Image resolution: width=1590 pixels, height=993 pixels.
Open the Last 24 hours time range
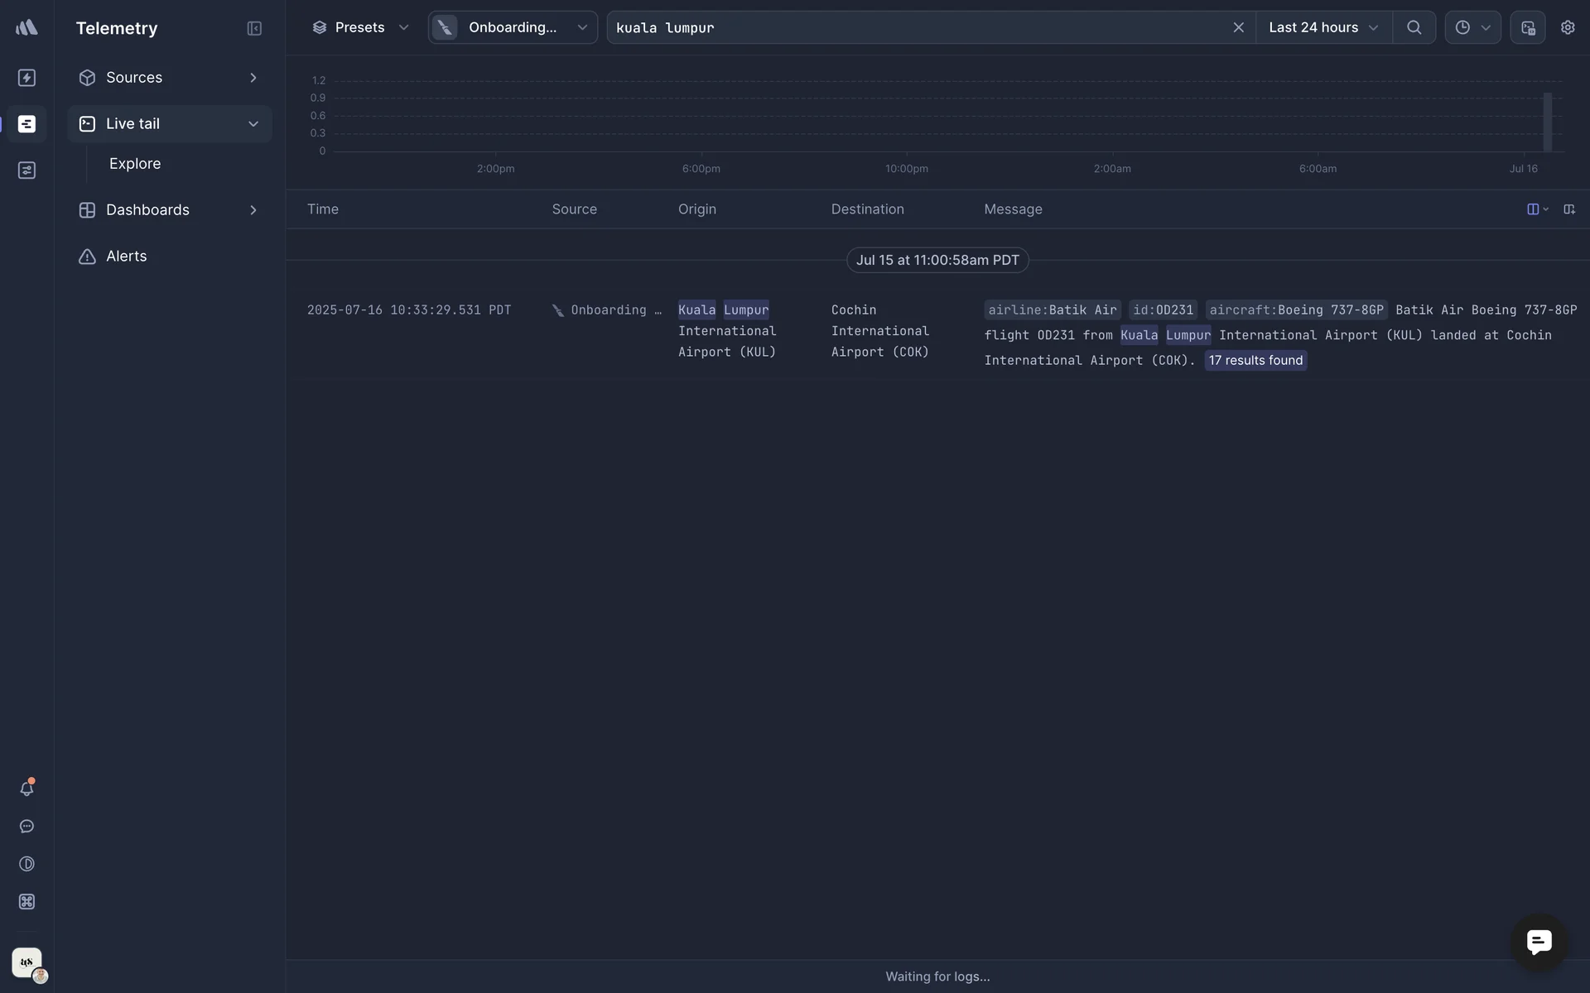1323,27
